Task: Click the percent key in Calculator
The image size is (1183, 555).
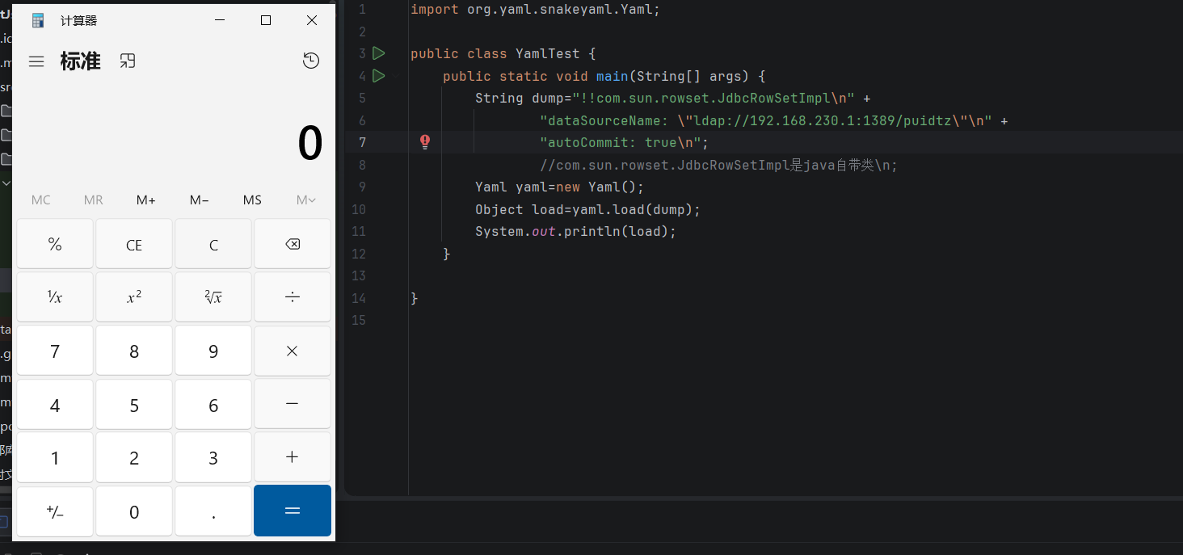Action: pos(55,245)
